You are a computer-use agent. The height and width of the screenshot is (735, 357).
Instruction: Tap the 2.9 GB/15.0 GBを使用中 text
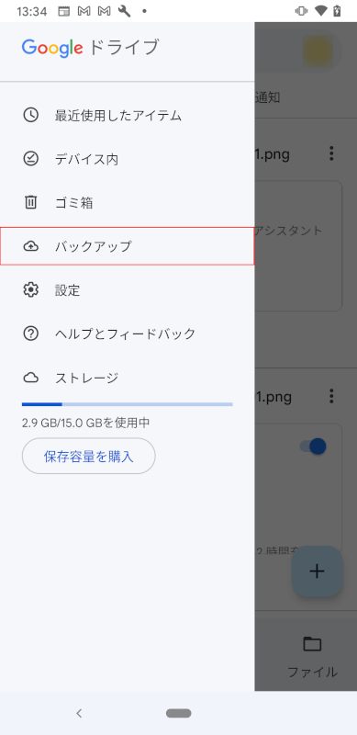(x=85, y=423)
